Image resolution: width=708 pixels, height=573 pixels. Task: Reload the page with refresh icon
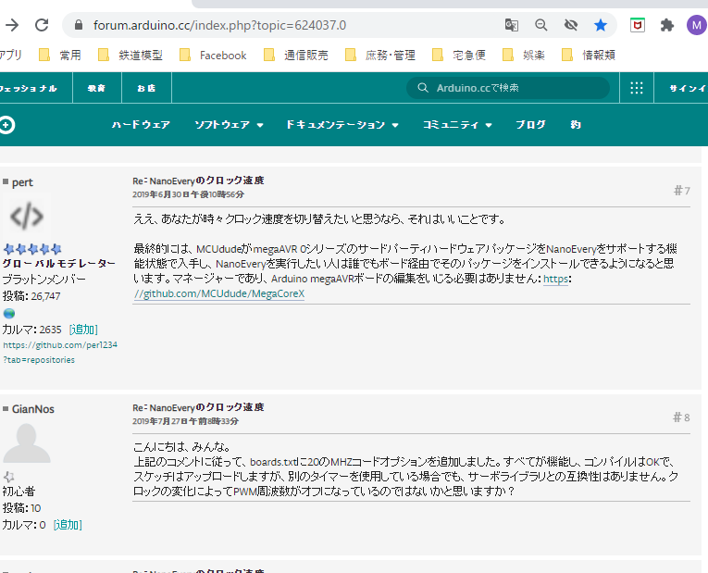42,25
